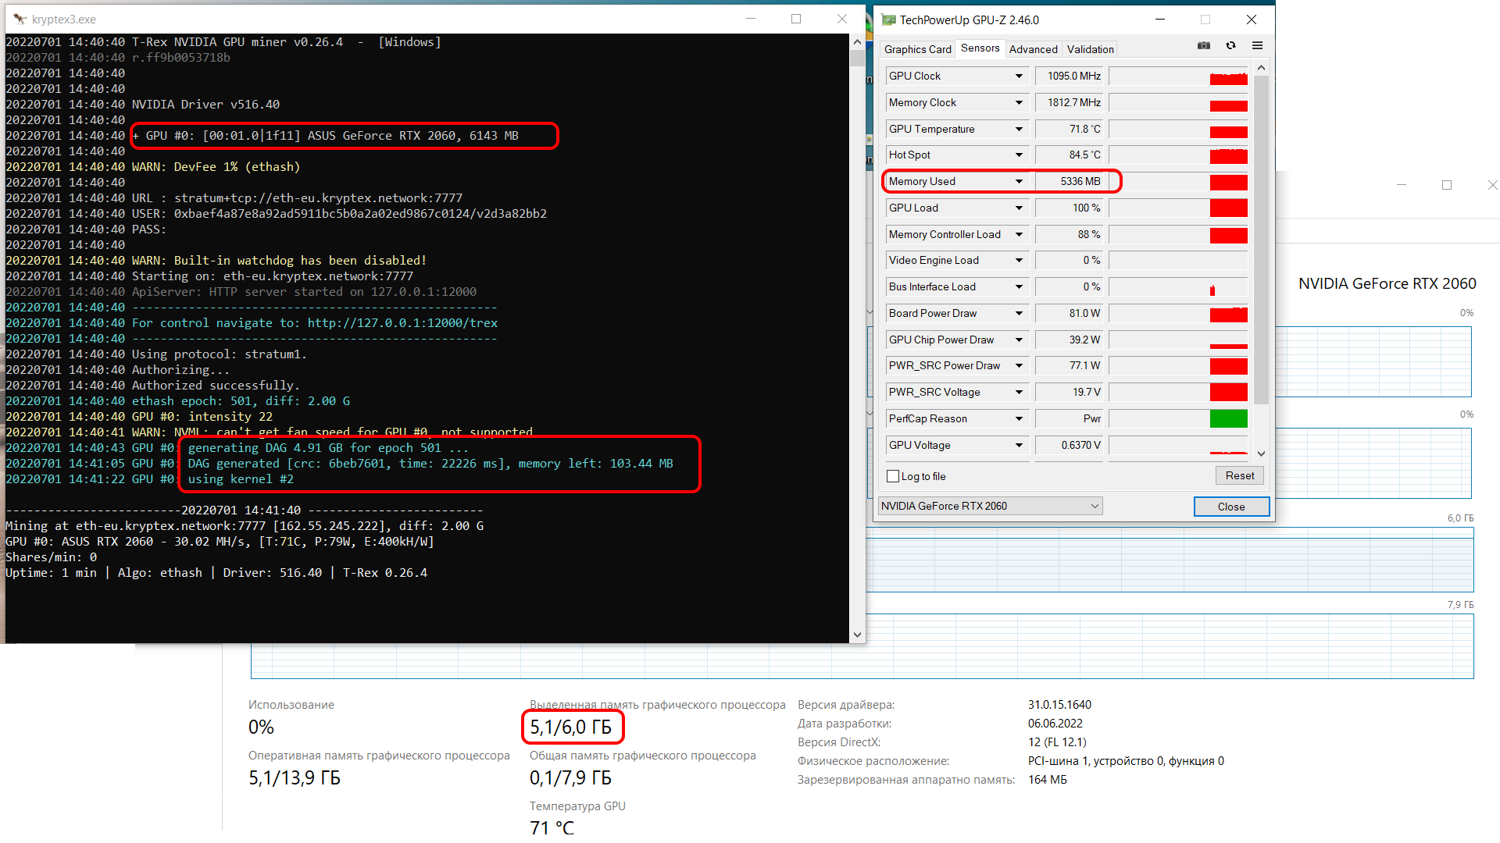This screenshot has height=843, width=1500.
Task: Click the GPU Temperature value 71.8 °C
Action: (x=1069, y=129)
